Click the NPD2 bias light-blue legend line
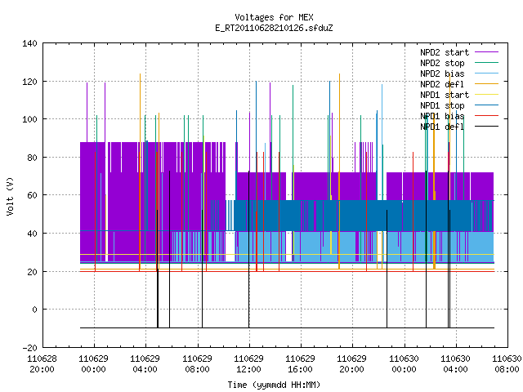The width and height of the screenshot is (523, 392). click(x=486, y=73)
